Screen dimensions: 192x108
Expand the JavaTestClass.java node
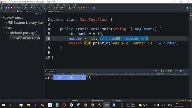pyautogui.click(x=9, y=38)
